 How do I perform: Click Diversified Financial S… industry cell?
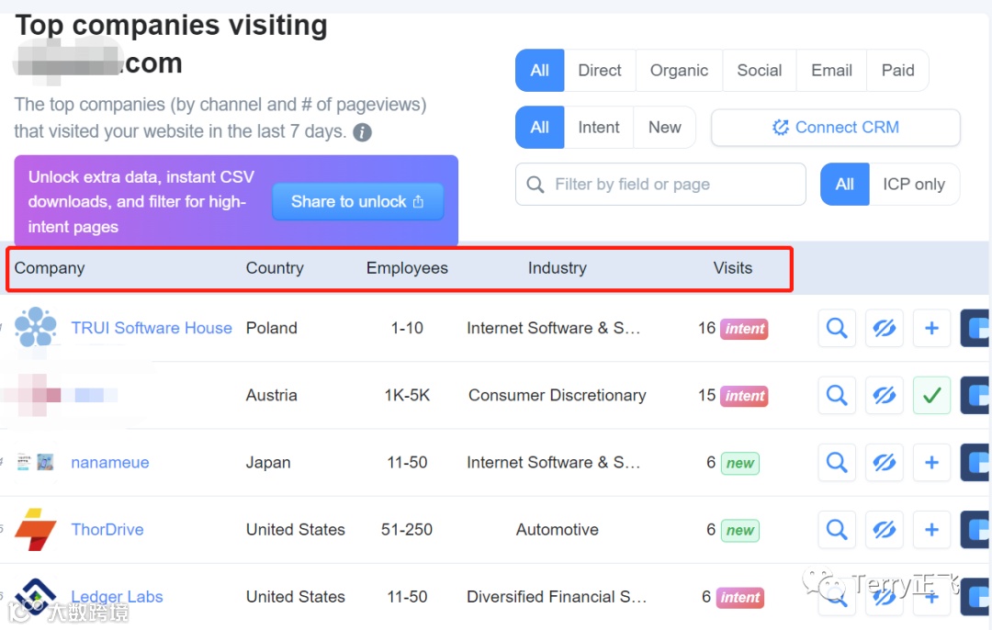[557, 596]
